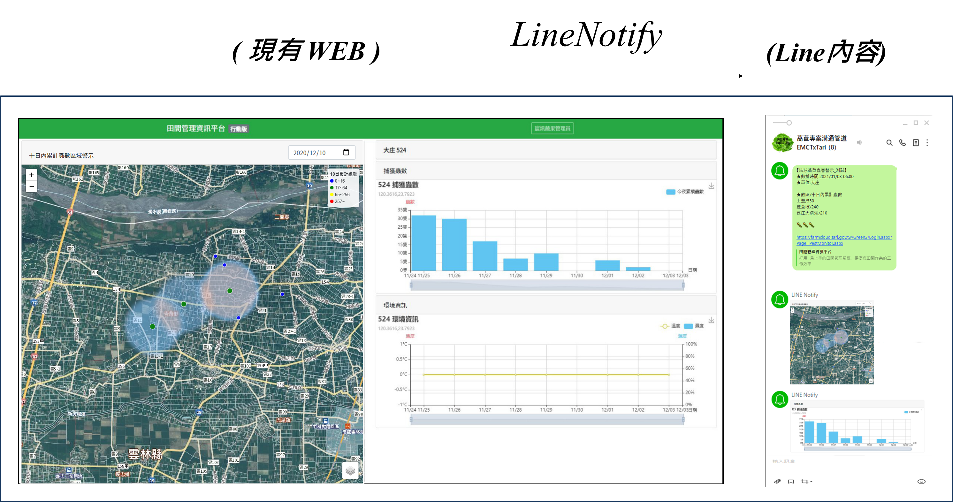
Task: Maximize the LINE chat window
Action: 916,123
